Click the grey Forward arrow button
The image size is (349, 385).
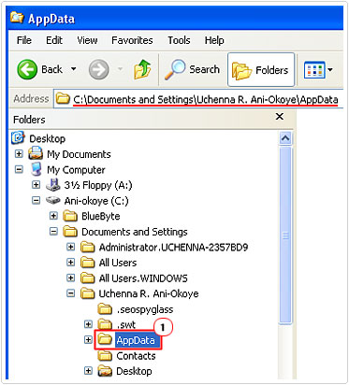(x=98, y=69)
